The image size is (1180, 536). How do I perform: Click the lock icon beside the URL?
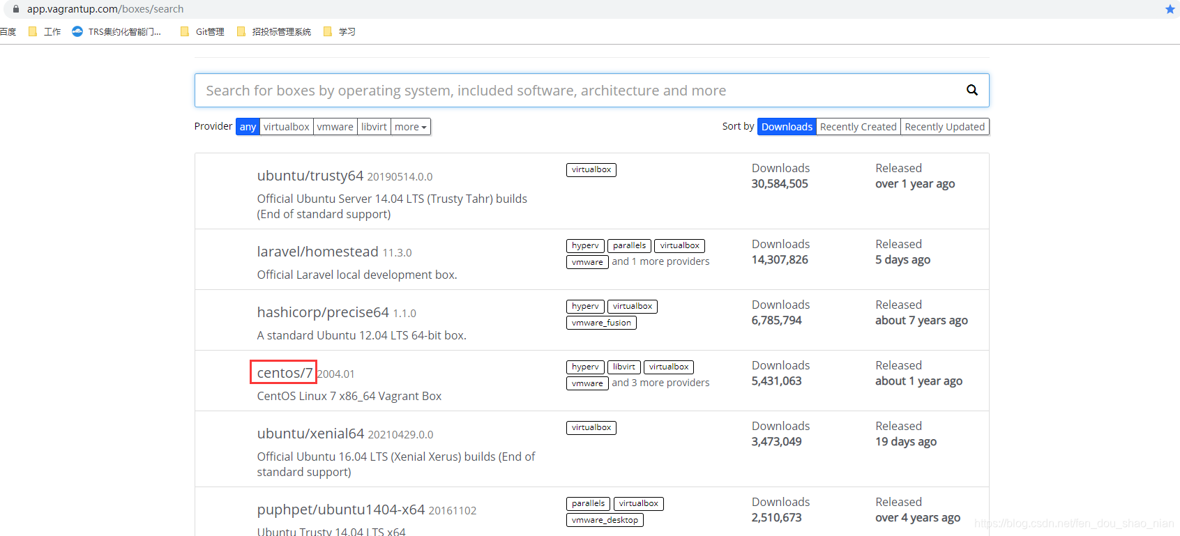(x=16, y=9)
